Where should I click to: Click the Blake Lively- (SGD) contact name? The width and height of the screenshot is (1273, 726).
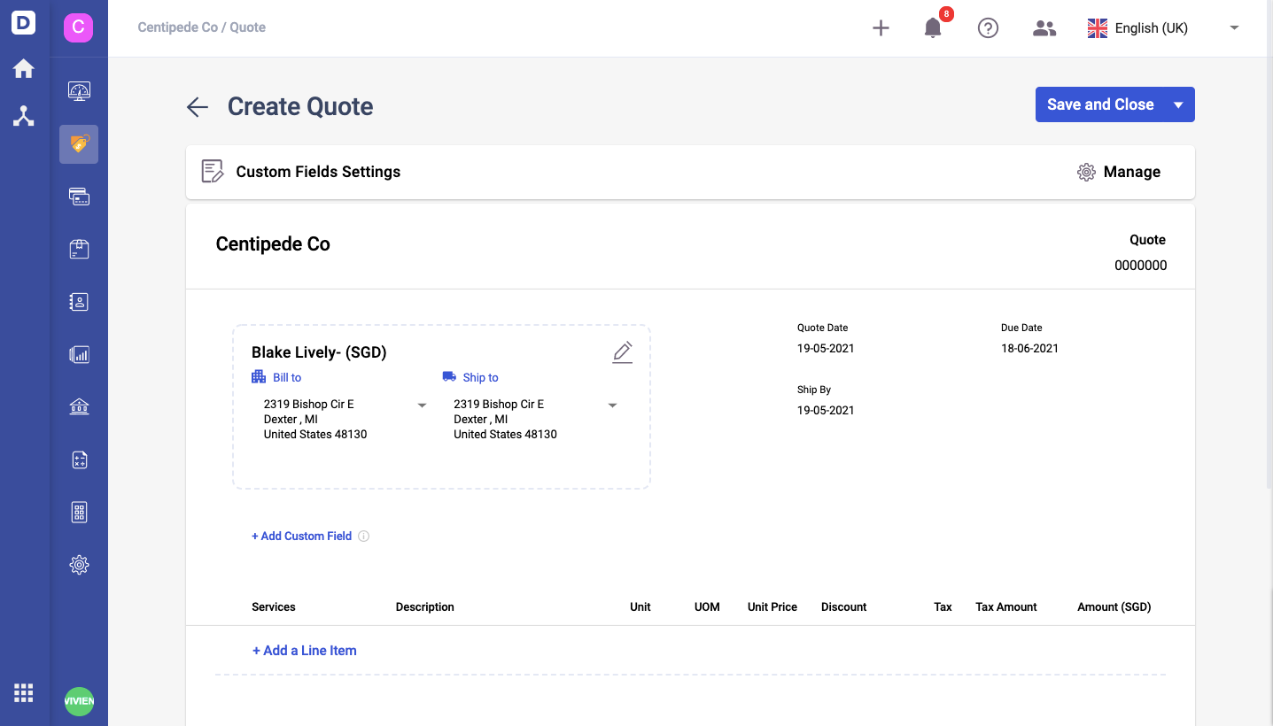[319, 352]
